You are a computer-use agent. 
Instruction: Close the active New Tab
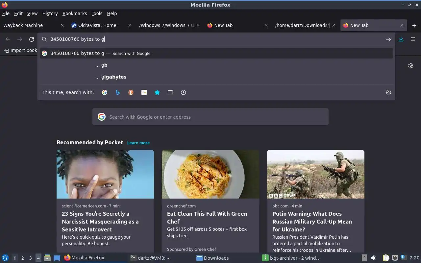pyautogui.click(x=402, y=25)
